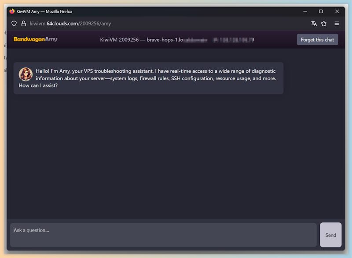Send the question with the Send button
This screenshot has height=258, width=352.
point(330,235)
